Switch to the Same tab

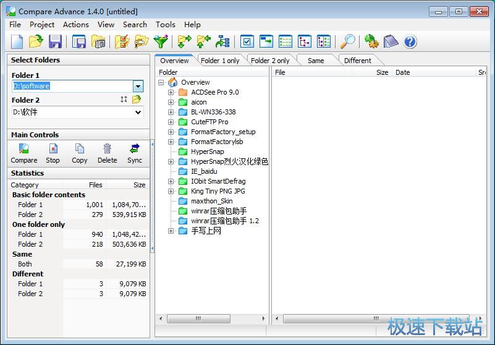[x=316, y=61]
